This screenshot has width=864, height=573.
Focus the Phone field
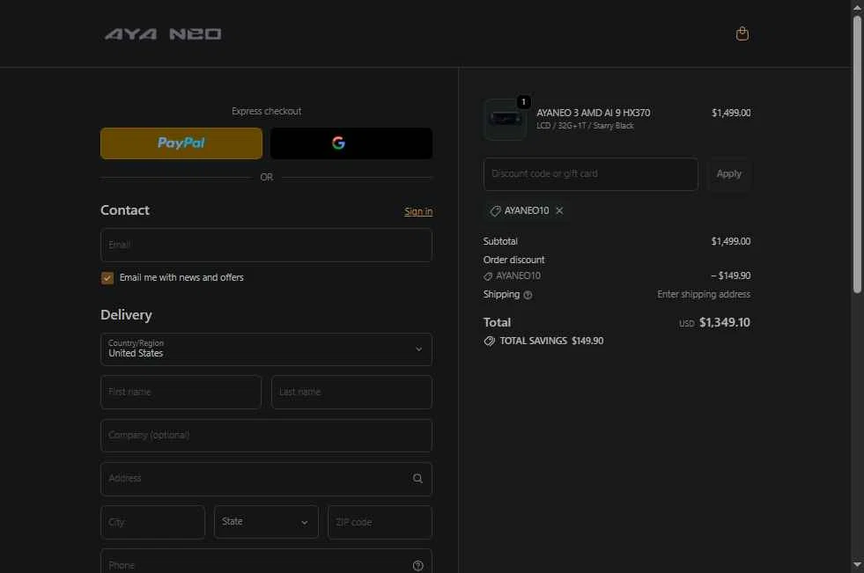click(266, 562)
